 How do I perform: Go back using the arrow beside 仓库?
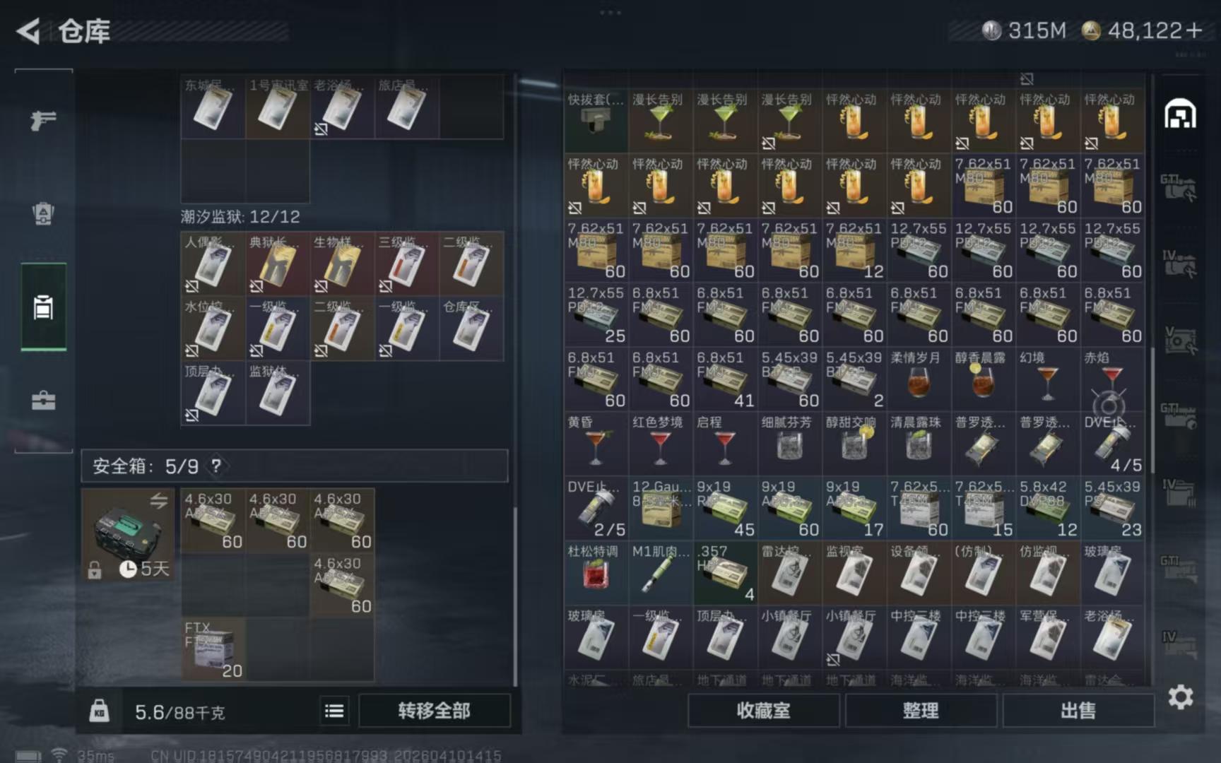pos(28,31)
